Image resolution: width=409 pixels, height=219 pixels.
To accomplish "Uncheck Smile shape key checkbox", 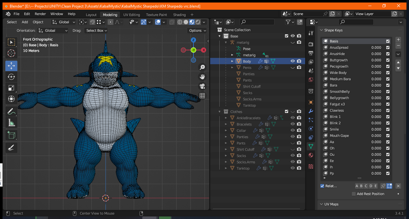I will [388, 129].
